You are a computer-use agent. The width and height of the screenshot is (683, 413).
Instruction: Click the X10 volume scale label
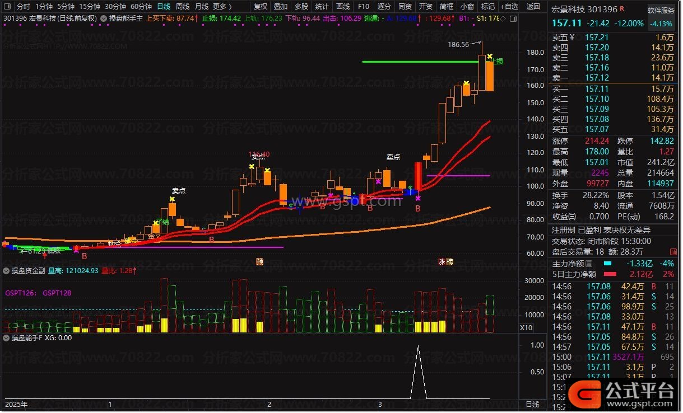coord(526,327)
